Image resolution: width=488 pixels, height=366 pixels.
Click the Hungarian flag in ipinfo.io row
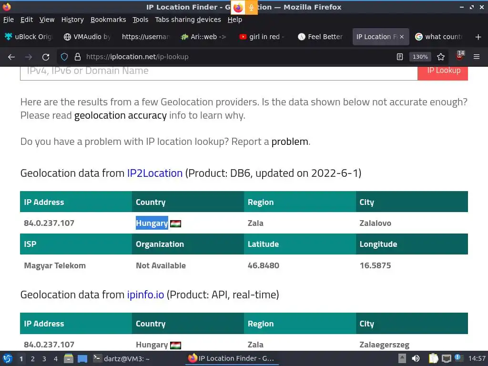pos(175,345)
